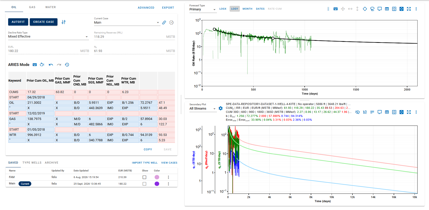
Task: Click the filled pan-arrows icon on secondary plot
Action: 402,112
